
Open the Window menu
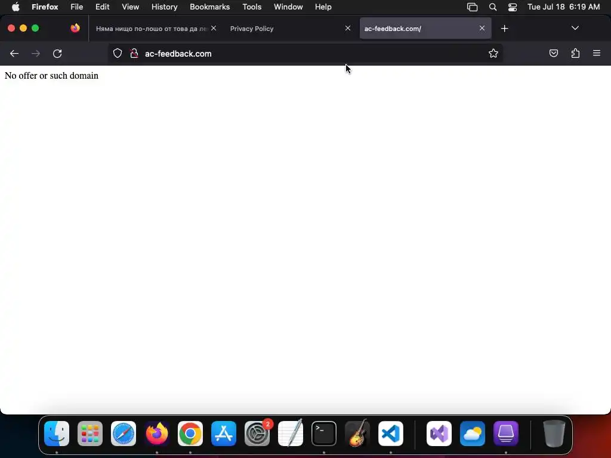288,7
